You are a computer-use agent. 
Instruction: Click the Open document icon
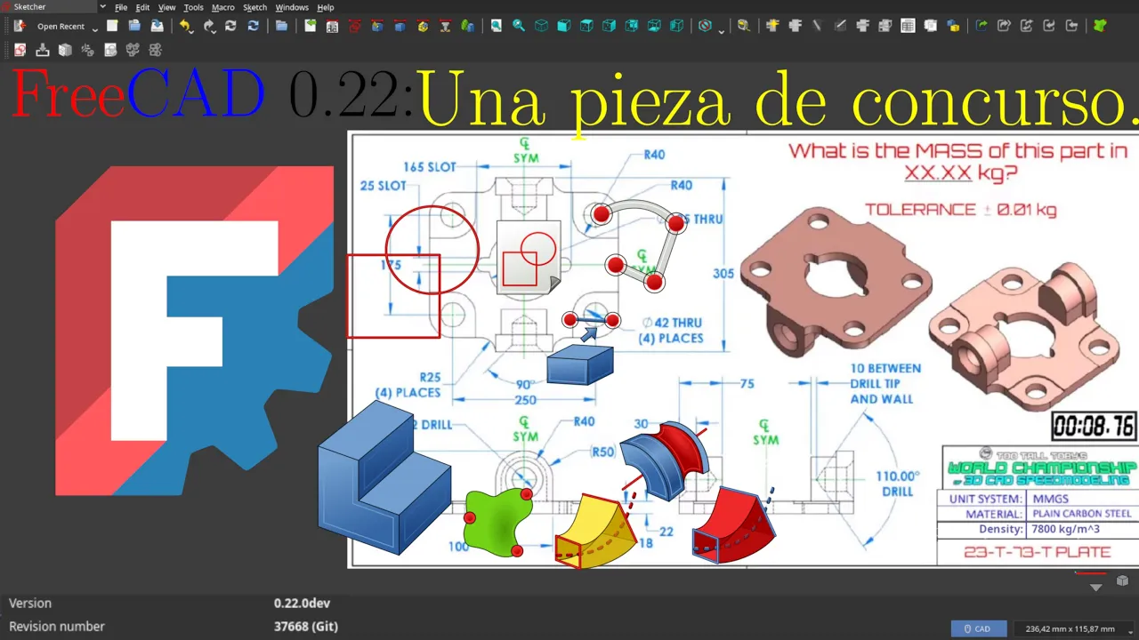pyautogui.click(x=135, y=27)
